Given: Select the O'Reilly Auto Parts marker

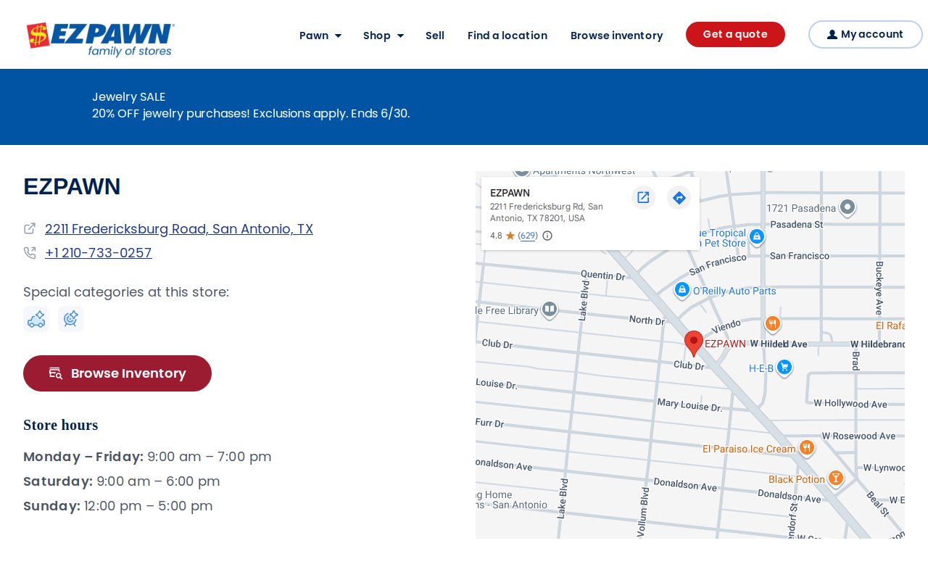Looking at the screenshot, I should point(681,290).
